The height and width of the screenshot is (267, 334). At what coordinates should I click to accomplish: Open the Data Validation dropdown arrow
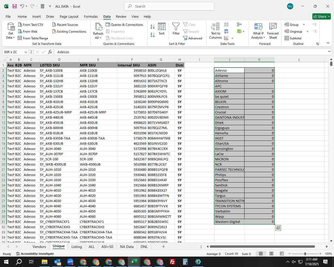pyautogui.click(x=232, y=38)
